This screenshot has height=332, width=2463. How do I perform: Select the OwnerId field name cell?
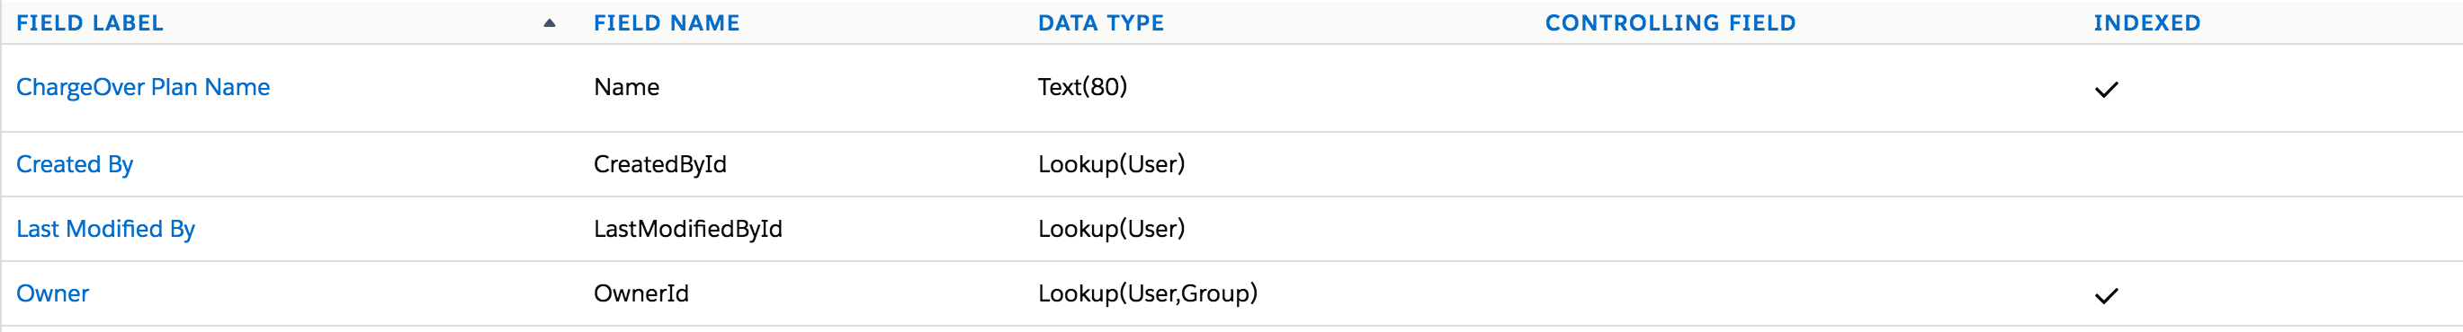click(x=640, y=293)
